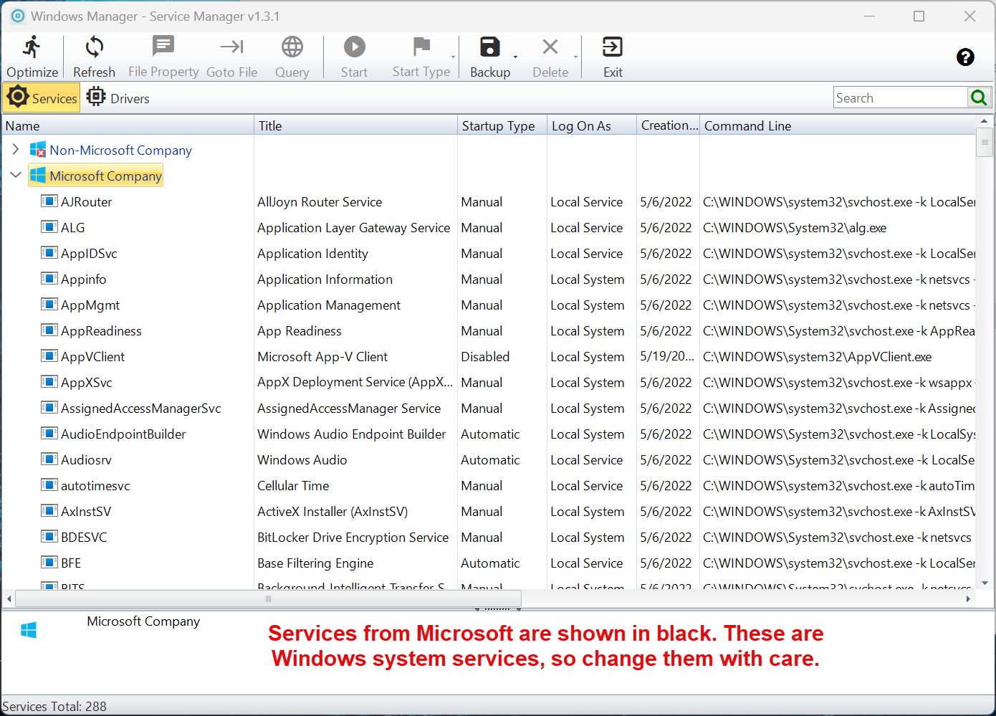Sort by the Command Line column header

pyautogui.click(x=838, y=125)
